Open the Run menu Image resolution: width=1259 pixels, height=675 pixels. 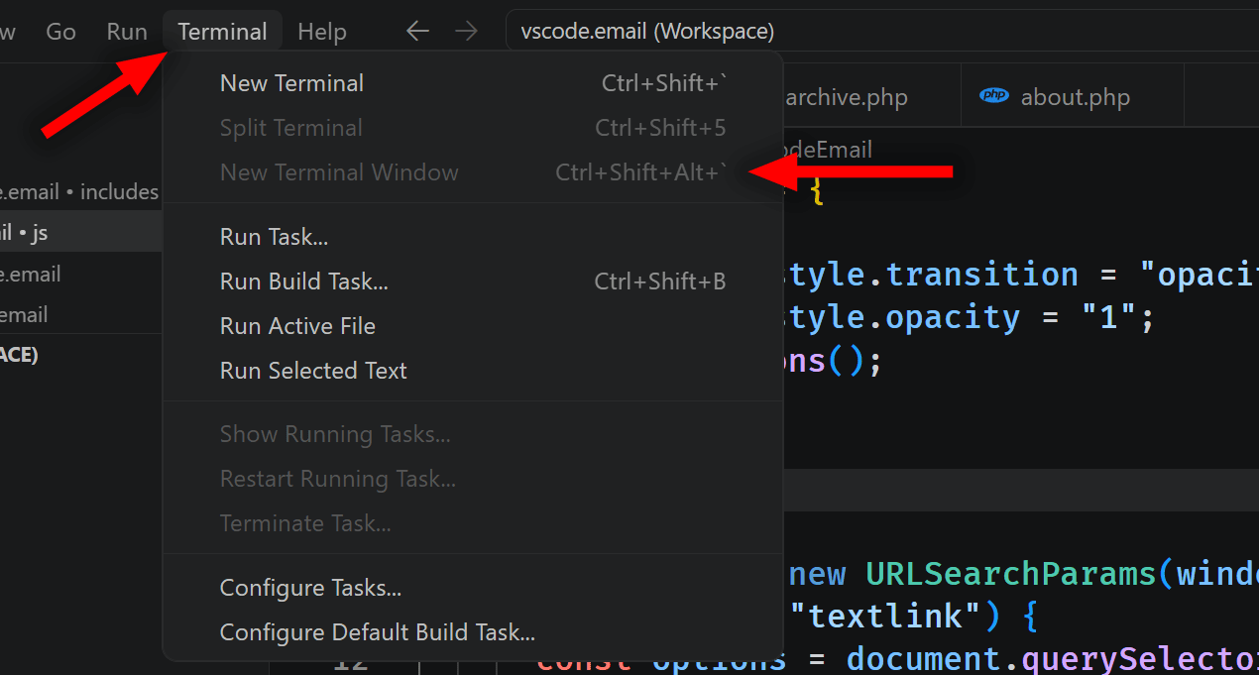(126, 31)
